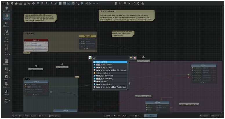Screen dimensions: 225x119
Task: Close the quick search with red X
Action: pos(135,58)
